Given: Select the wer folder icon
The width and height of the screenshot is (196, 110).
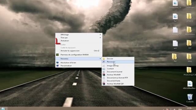Looking at the screenshot, I should [190, 44].
